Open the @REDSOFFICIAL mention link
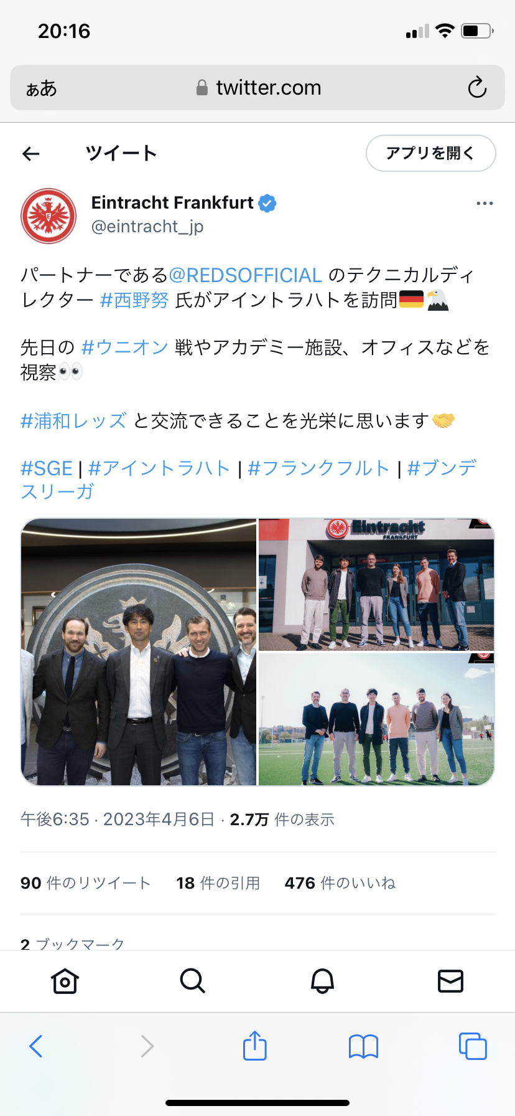The image size is (515, 1116). point(245,275)
